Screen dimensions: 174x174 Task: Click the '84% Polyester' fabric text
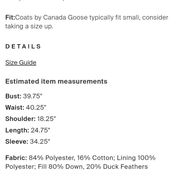tap(52, 158)
